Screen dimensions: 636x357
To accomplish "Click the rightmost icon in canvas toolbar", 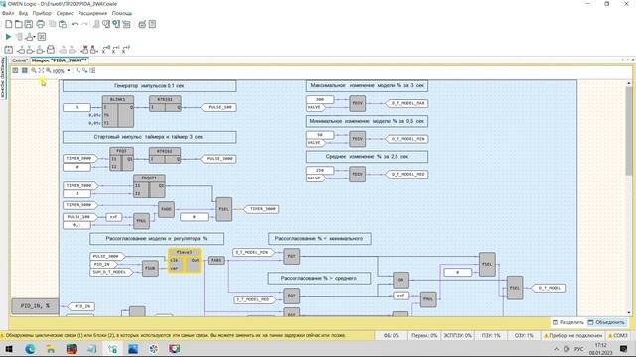I will (92, 70).
